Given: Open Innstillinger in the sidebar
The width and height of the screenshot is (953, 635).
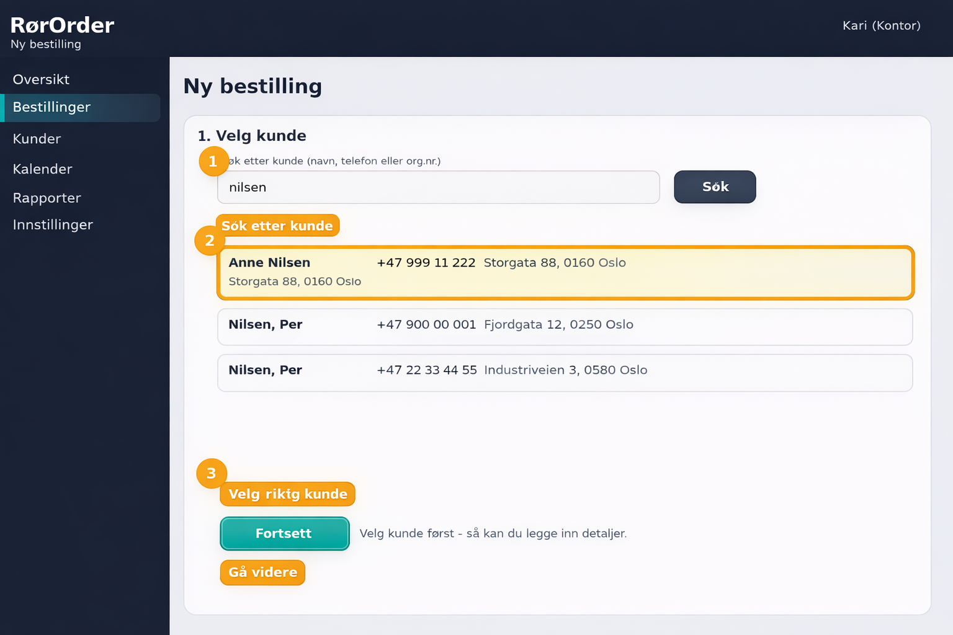Looking at the screenshot, I should point(53,224).
